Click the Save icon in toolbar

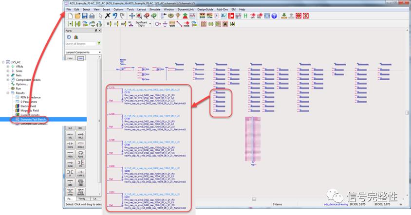click(85, 16)
